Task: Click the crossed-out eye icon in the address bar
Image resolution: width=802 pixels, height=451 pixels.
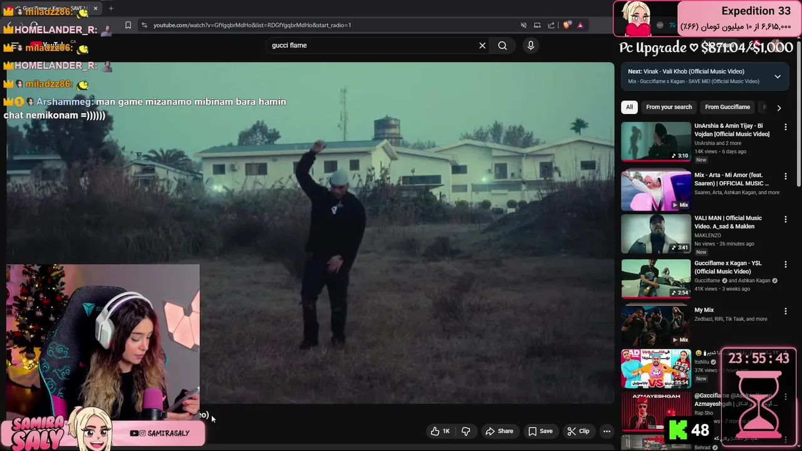Action: click(523, 25)
